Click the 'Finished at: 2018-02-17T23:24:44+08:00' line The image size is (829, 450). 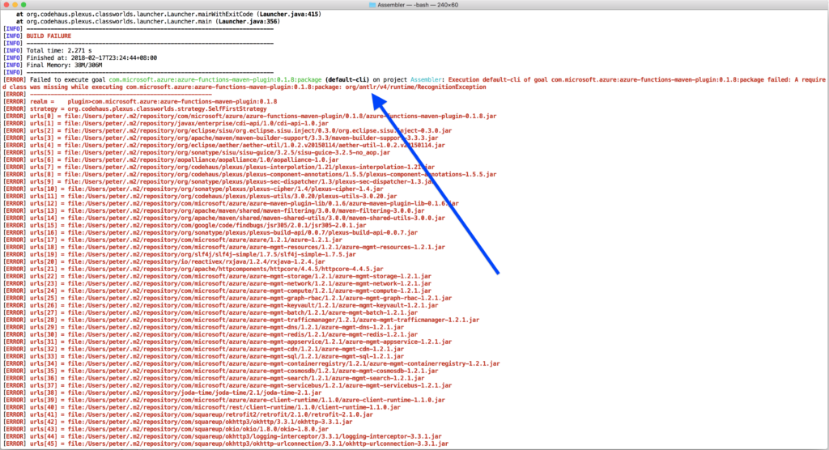pyautogui.click(x=91, y=58)
